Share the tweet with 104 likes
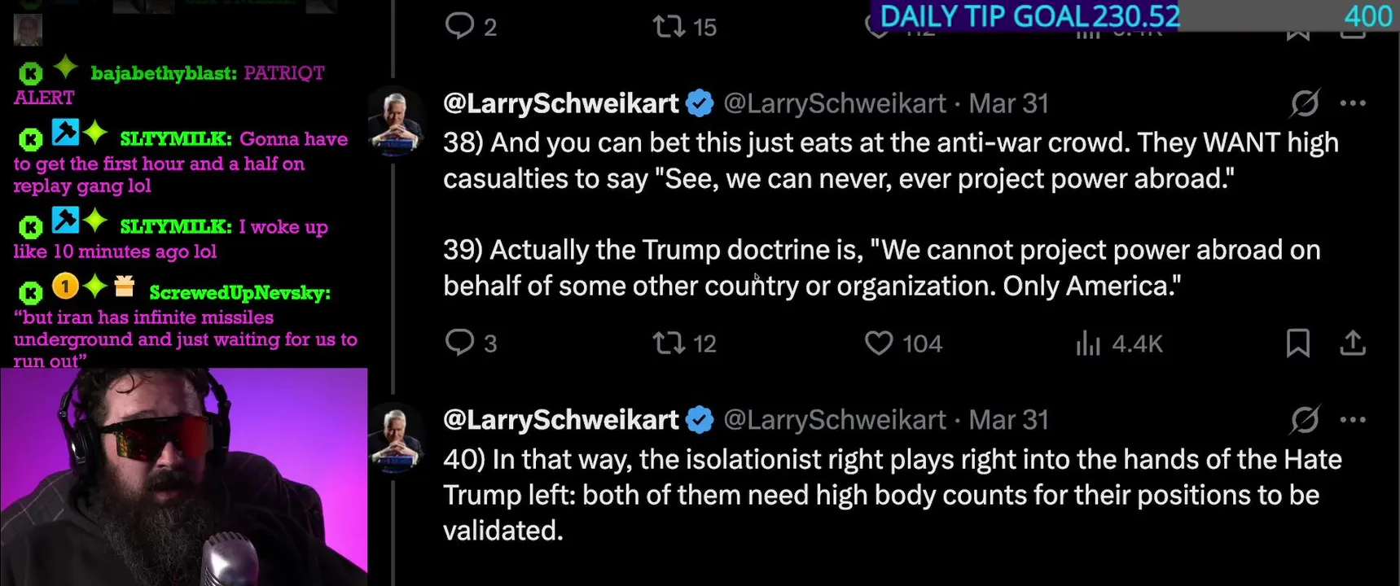Viewport: 1400px width, 586px height. tap(1352, 343)
